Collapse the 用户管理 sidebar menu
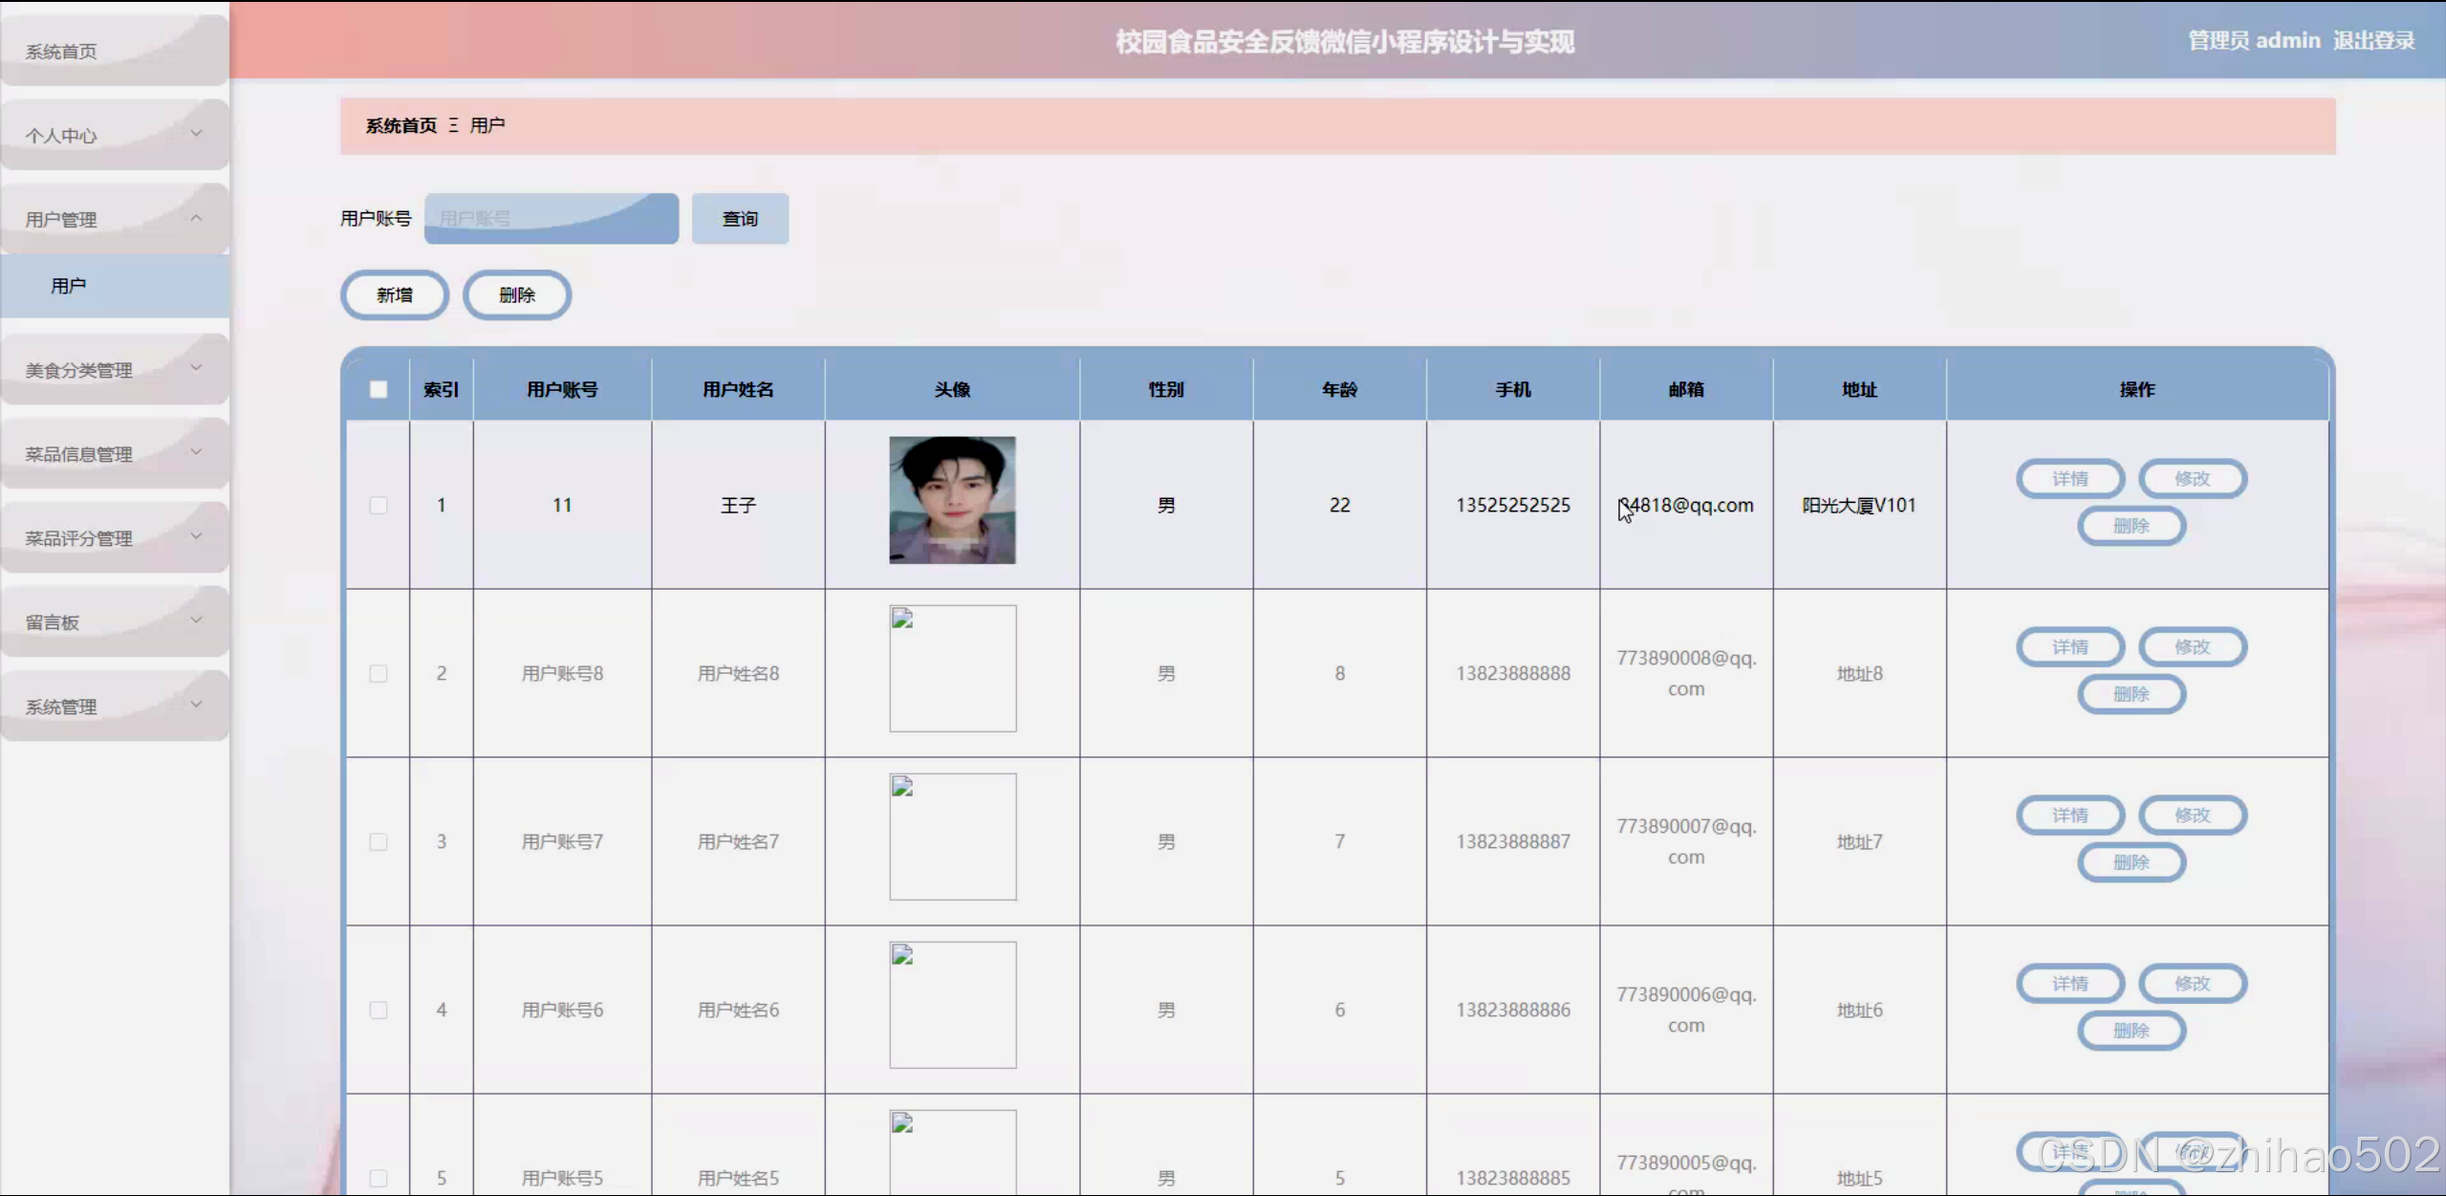The image size is (2446, 1196). [x=197, y=218]
